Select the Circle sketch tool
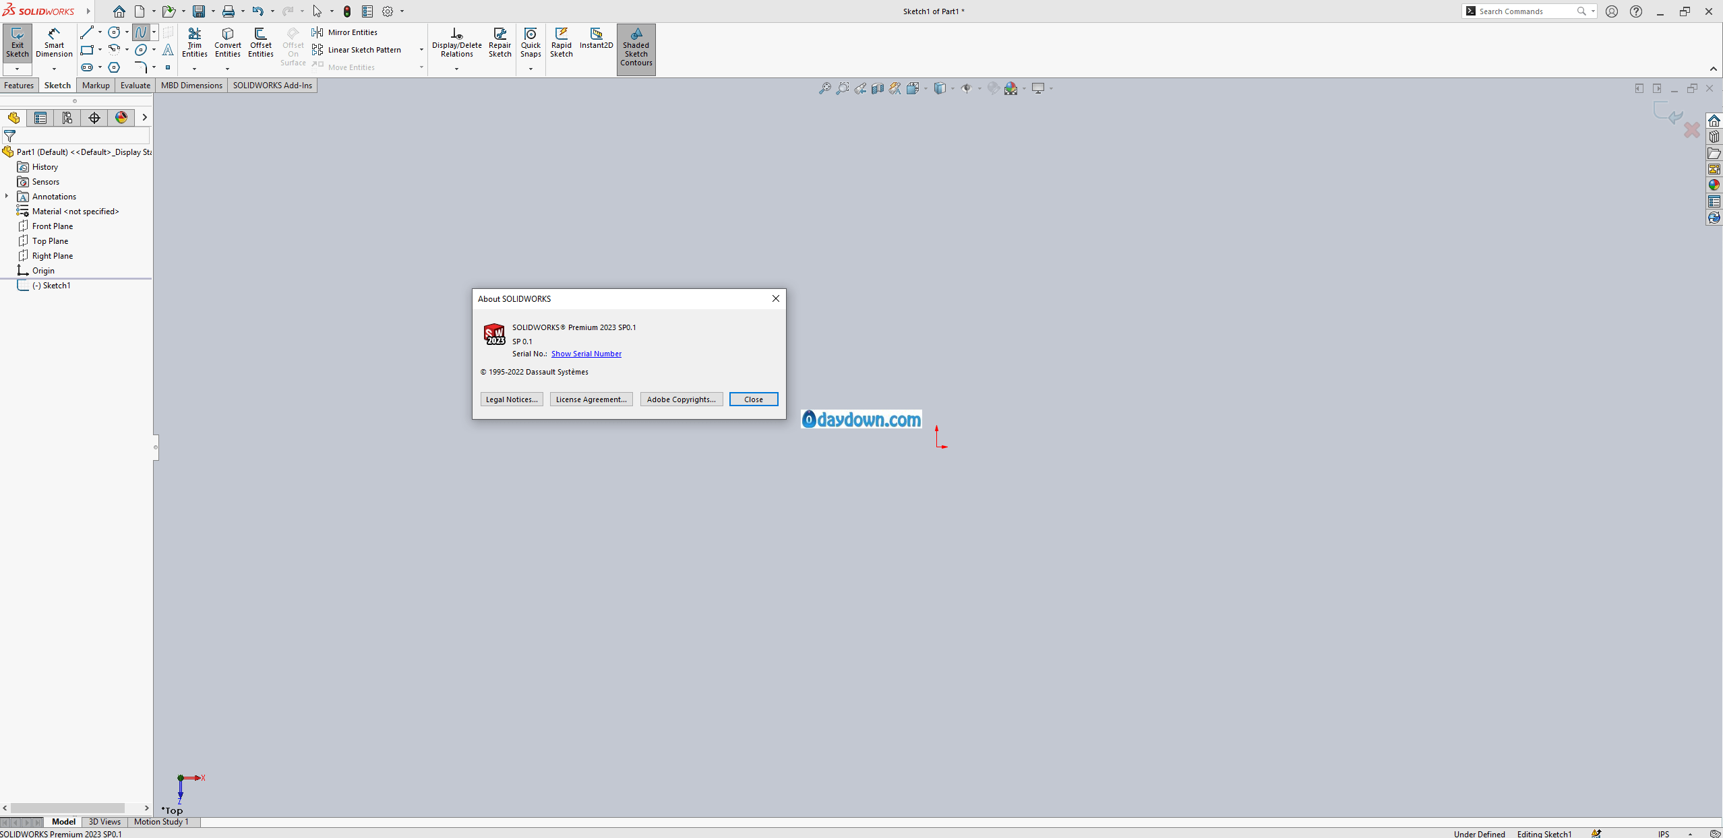 tap(114, 32)
